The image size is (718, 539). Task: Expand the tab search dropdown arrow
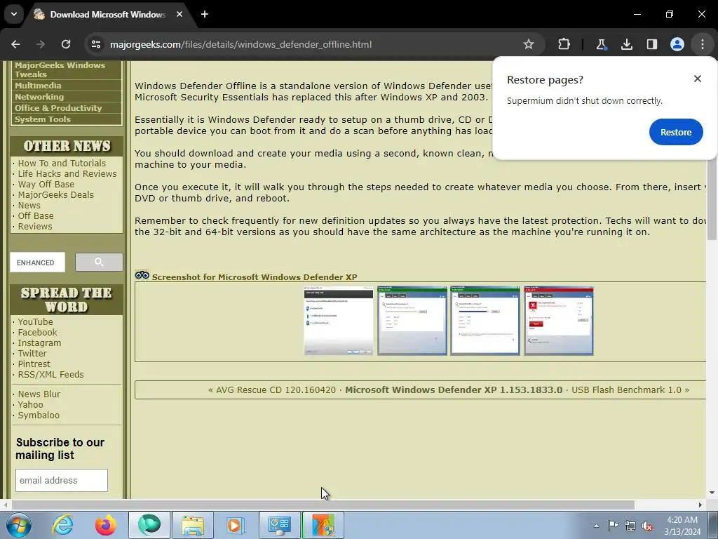coord(14,14)
